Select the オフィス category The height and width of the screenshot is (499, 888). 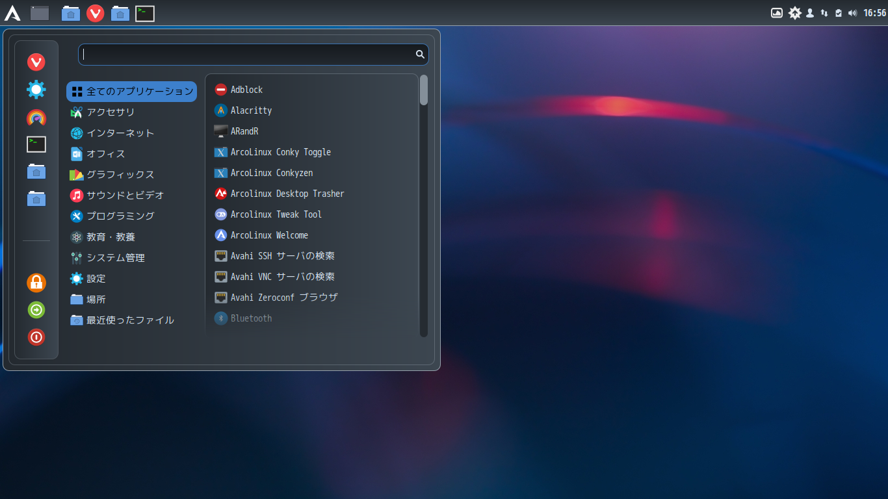tap(131, 154)
